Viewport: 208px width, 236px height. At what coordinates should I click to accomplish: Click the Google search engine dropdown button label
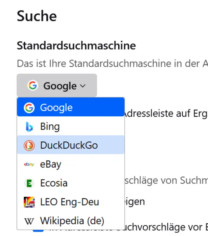coord(60,86)
